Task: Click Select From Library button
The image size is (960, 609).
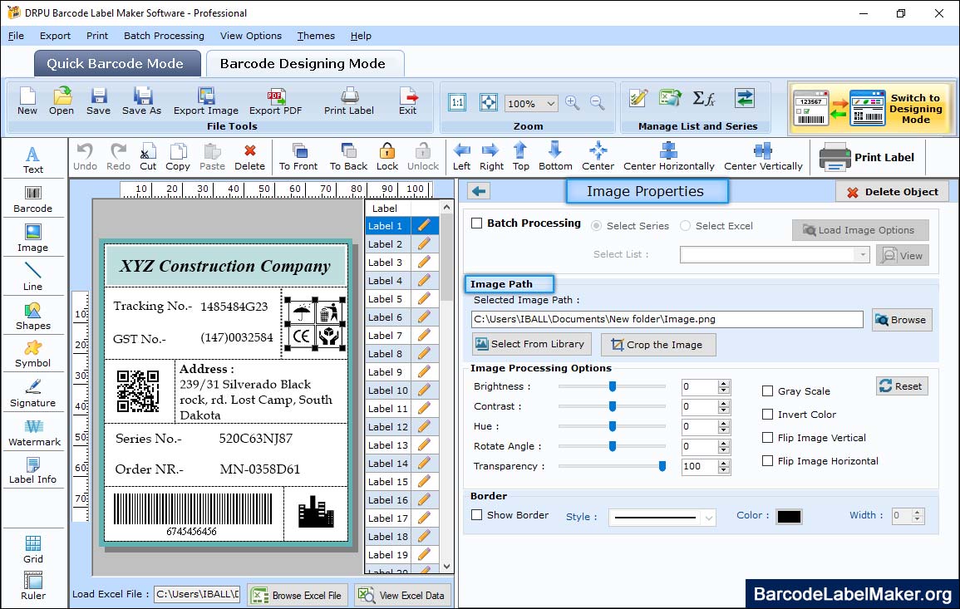Action: 531,344
